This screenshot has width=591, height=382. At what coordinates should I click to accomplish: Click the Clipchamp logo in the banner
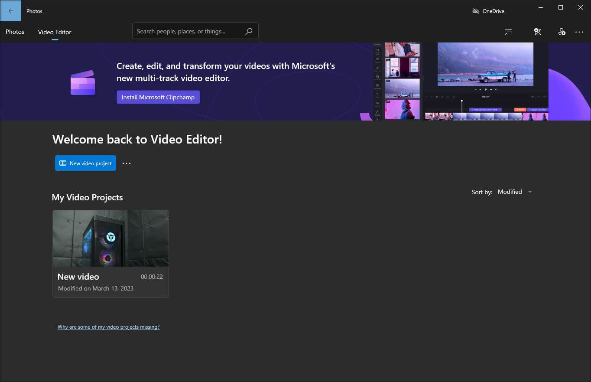83,82
